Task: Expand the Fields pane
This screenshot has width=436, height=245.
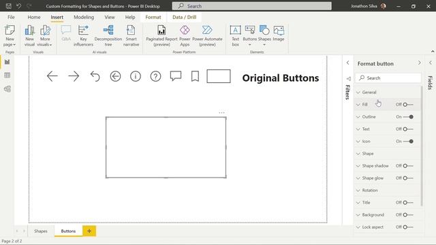Action: pyautogui.click(x=431, y=63)
